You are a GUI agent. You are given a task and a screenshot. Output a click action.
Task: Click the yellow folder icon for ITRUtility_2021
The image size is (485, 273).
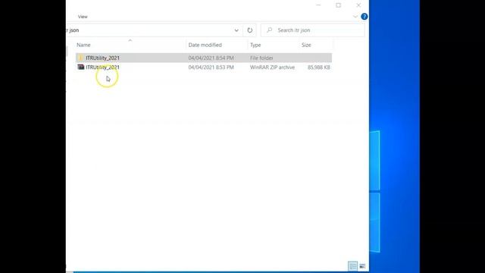[x=81, y=58]
